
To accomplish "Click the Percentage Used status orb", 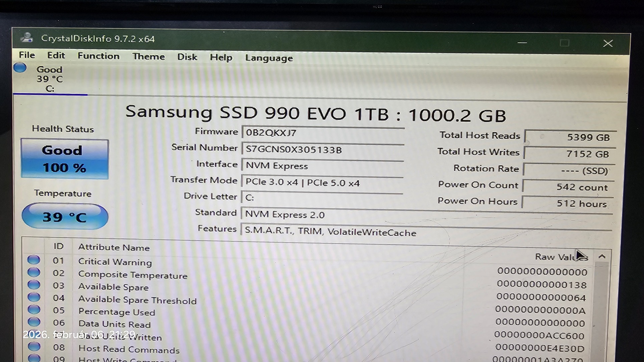I will point(34,309).
